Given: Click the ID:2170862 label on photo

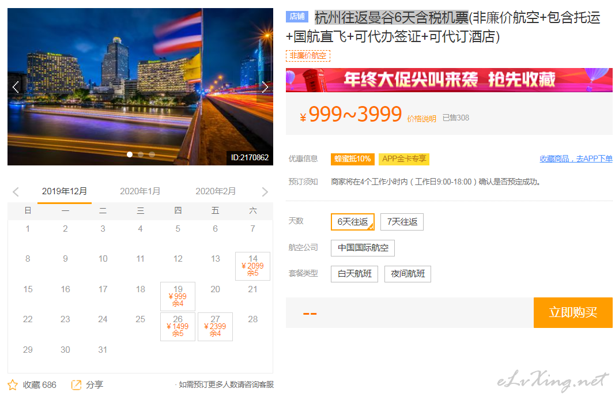Looking at the screenshot, I should pyautogui.click(x=250, y=158).
